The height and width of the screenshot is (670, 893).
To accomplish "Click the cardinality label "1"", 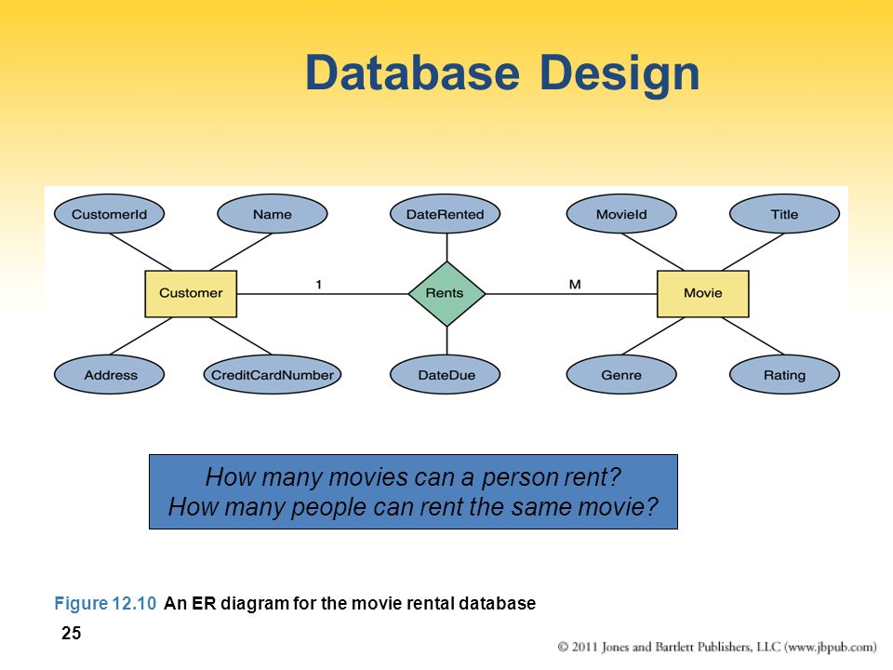I will click(319, 285).
